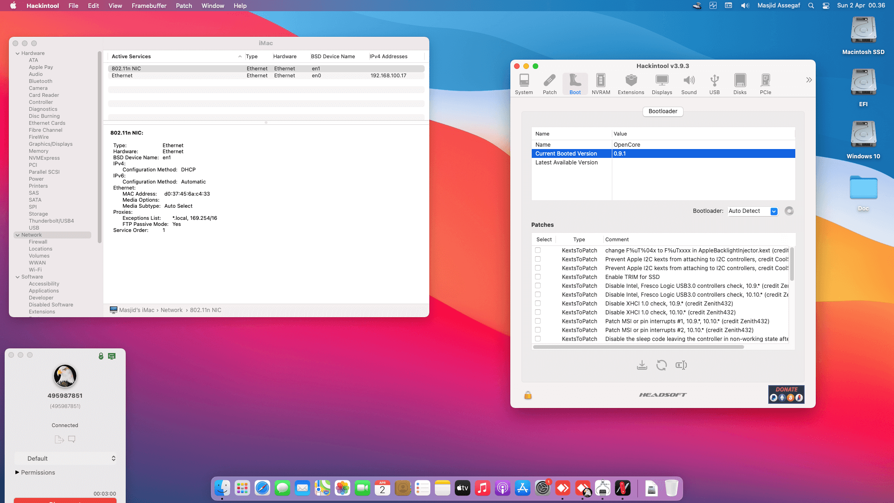Image resolution: width=894 pixels, height=503 pixels.
Task: Check the first Disable XHCI 1.0 check patch
Action: pyautogui.click(x=538, y=304)
